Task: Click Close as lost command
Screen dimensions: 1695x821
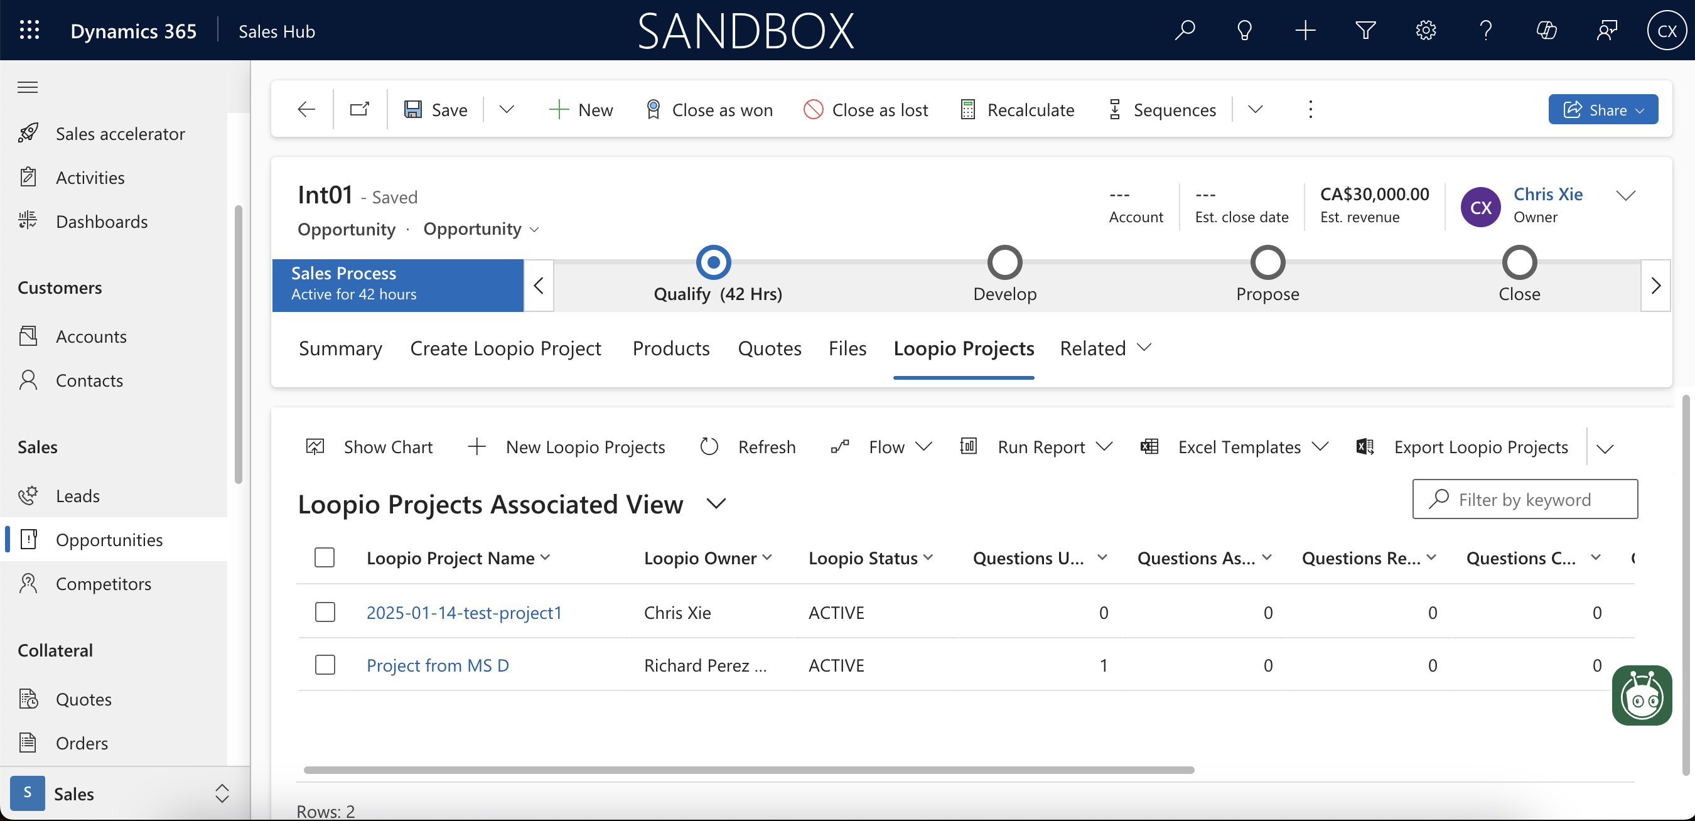Action: [x=865, y=109]
